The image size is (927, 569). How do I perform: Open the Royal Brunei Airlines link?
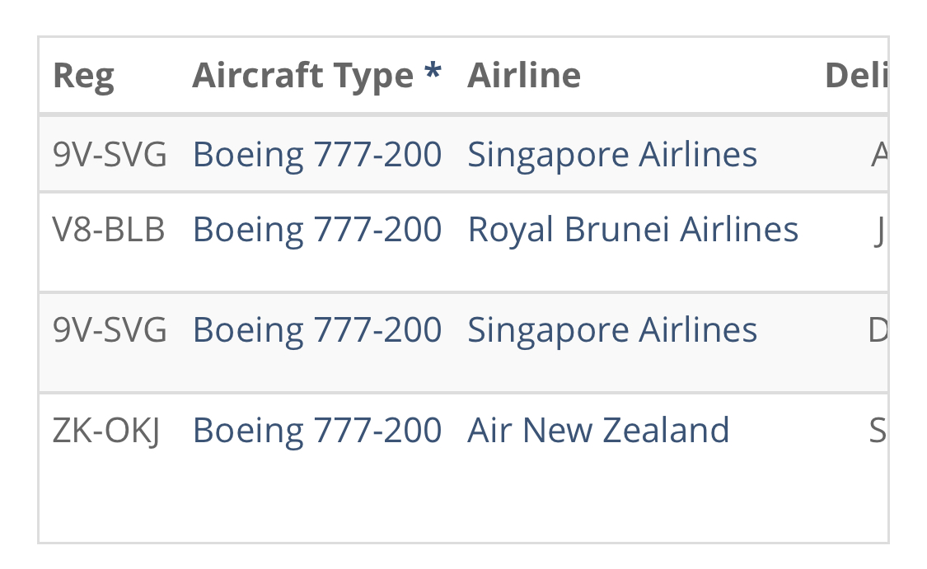point(633,230)
